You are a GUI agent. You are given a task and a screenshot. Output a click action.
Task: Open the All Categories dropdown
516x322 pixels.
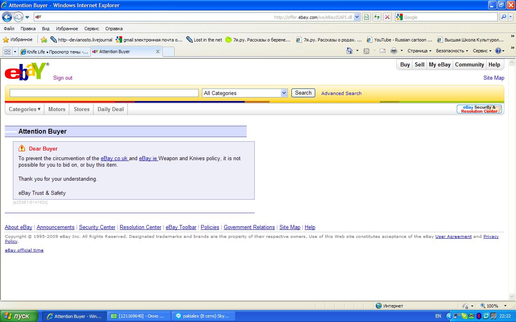pos(244,93)
